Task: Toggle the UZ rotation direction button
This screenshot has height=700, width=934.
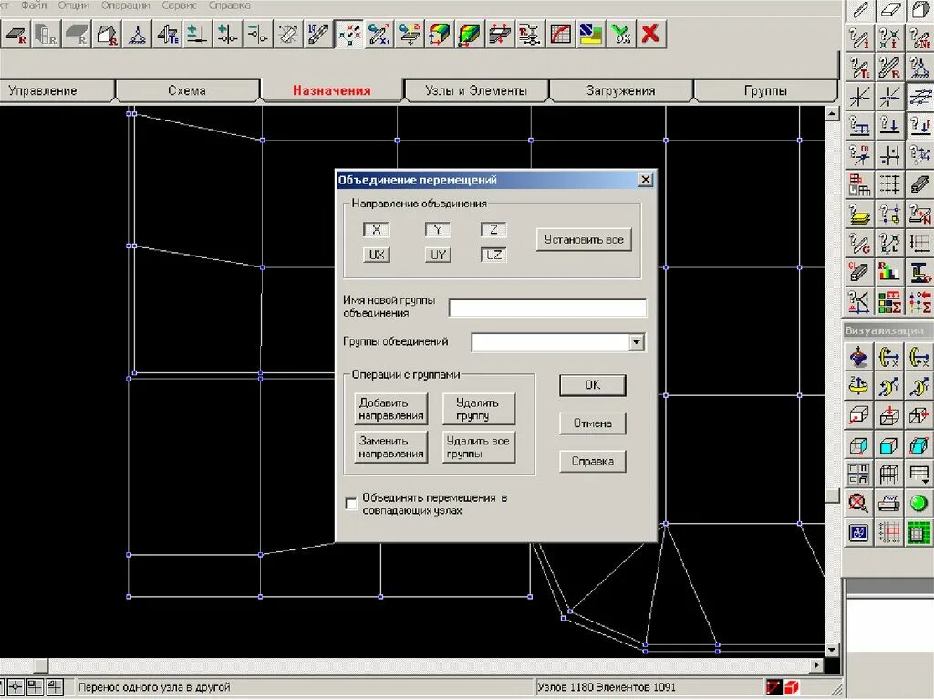Action: [x=493, y=255]
